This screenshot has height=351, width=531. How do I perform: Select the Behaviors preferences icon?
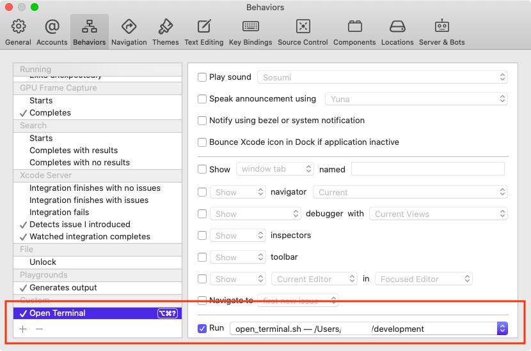[x=90, y=27]
